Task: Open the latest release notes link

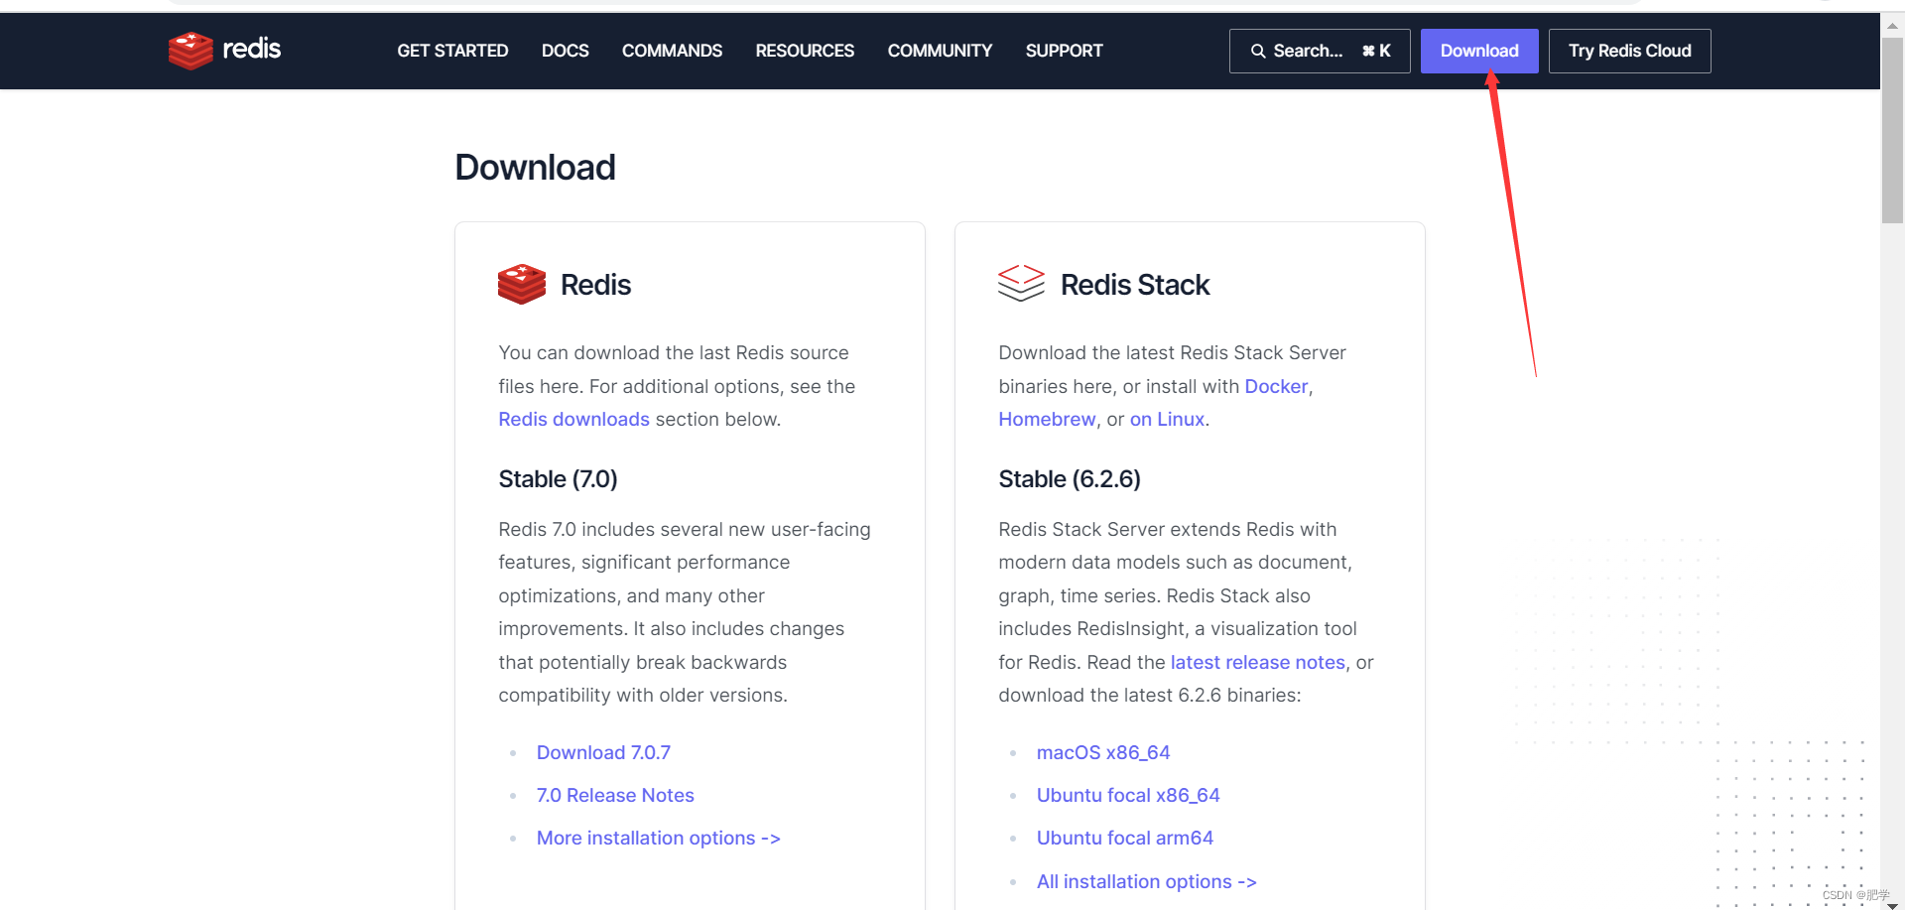Action: 1257,662
